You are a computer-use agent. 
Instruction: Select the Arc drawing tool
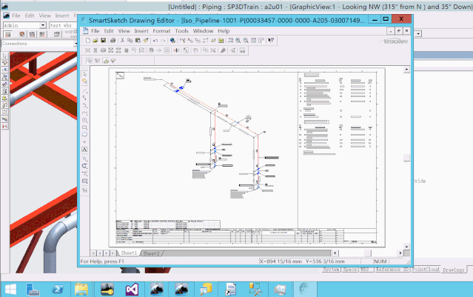pos(85,106)
